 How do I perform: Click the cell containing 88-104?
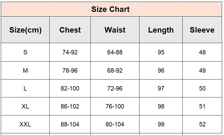pos(70,124)
